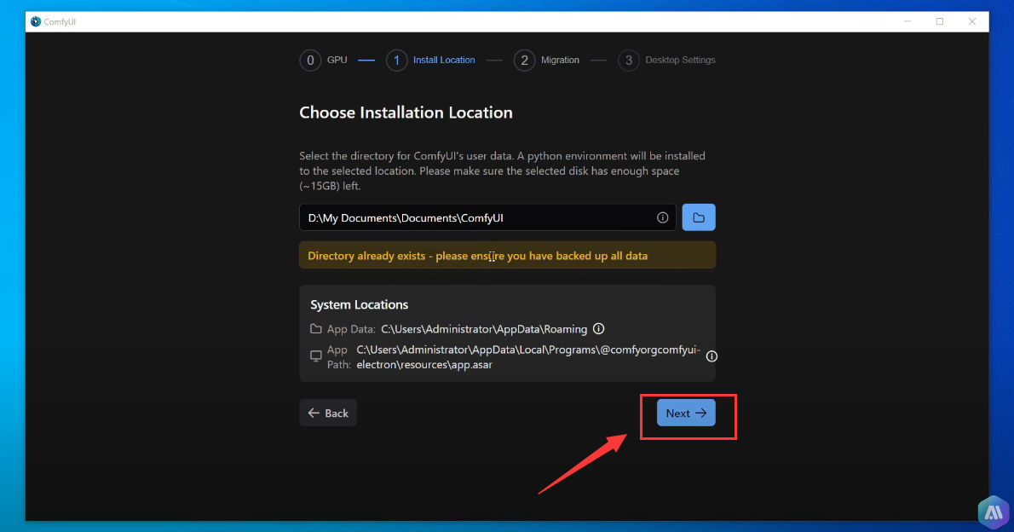The height and width of the screenshot is (532, 1014).
Task: Click the ~15GB disk space description
Action: click(503, 171)
